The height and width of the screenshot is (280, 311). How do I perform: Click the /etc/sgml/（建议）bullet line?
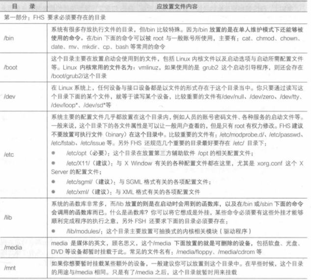coord(131,182)
